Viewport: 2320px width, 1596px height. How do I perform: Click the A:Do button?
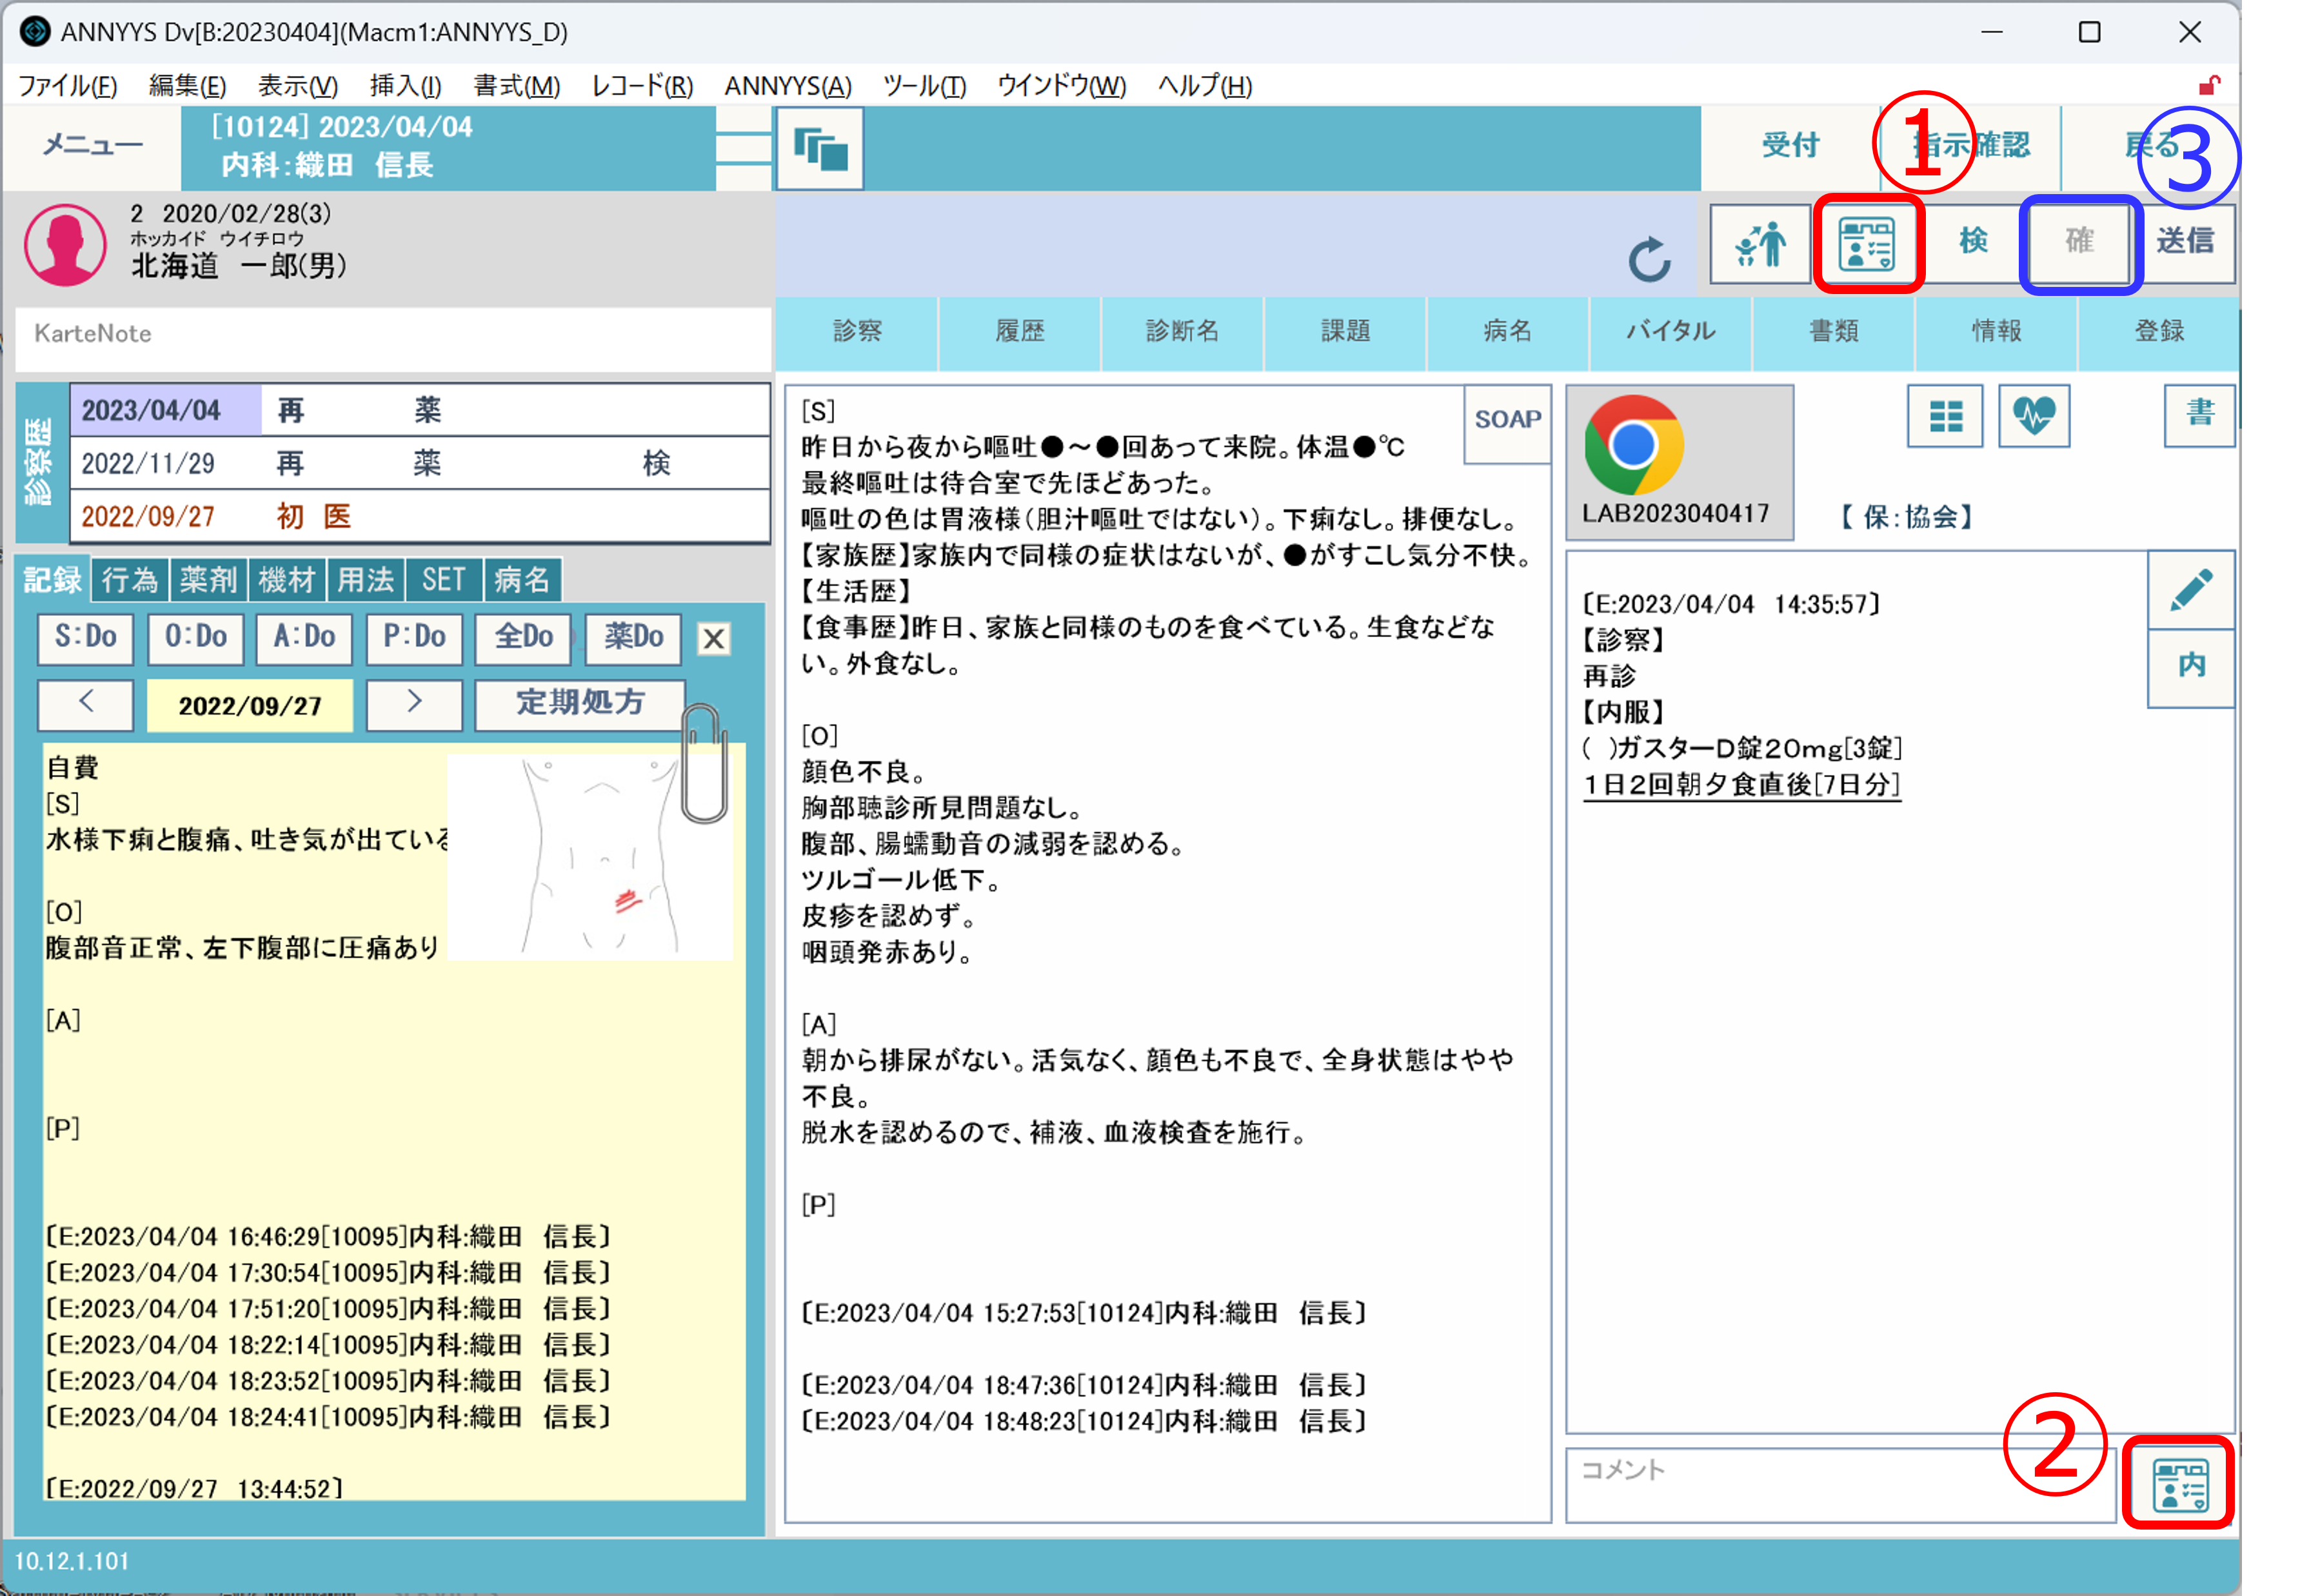tap(305, 638)
